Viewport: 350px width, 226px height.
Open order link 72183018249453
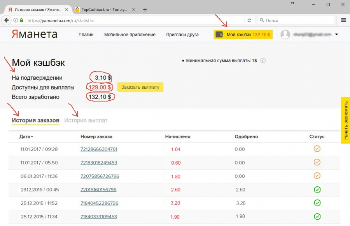coord(99,163)
